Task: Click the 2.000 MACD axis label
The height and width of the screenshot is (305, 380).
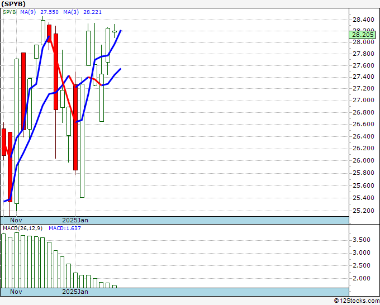Action: pos(362,278)
